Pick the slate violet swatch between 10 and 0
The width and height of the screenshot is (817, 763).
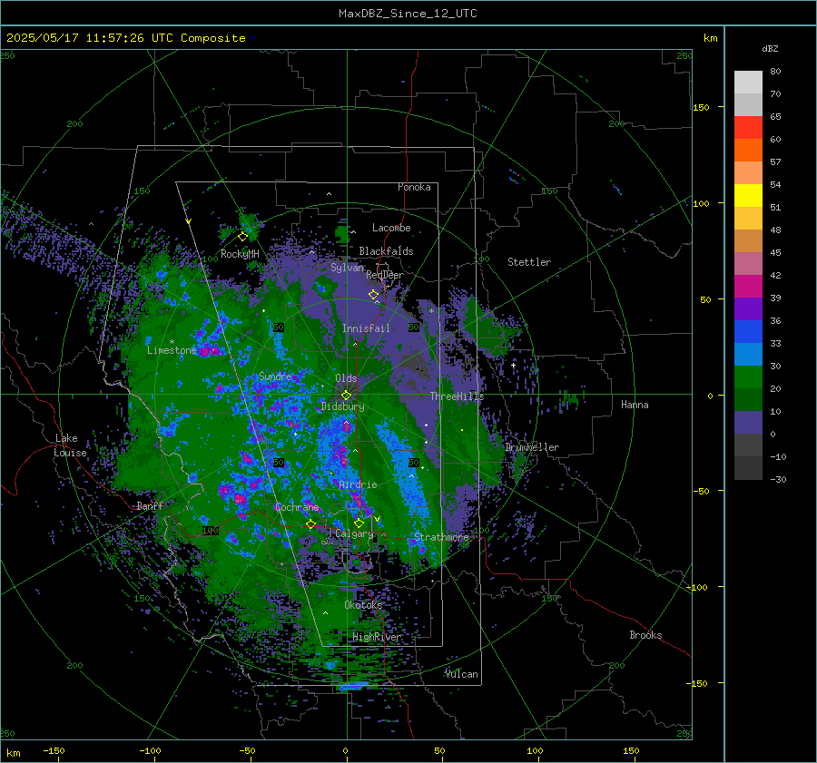click(x=748, y=423)
